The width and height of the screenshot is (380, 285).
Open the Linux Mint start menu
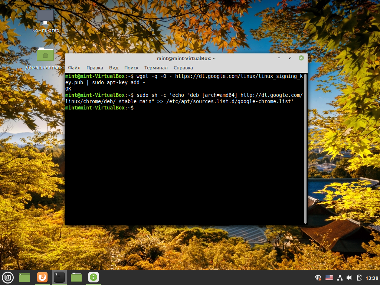point(8,278)
